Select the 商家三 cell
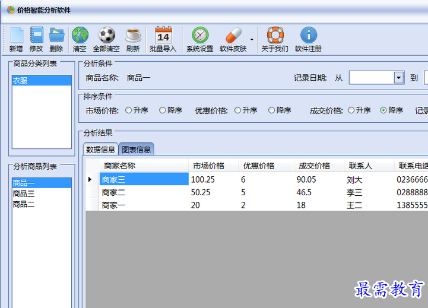 click(144, 179)
